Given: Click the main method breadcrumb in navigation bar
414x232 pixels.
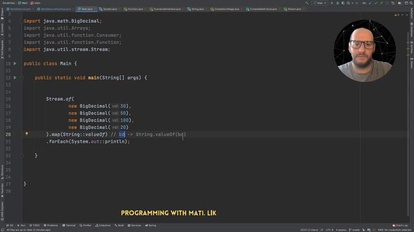Looking at the screenshot, I should [x=36, y=3].
